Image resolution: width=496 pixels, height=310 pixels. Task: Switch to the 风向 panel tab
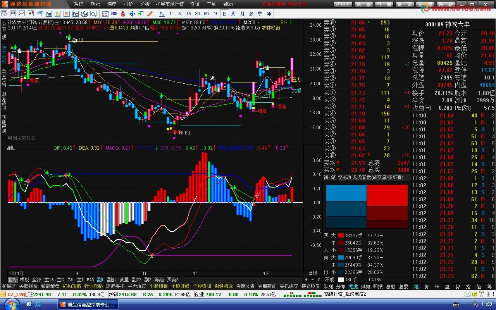click(x=365, y=286)
